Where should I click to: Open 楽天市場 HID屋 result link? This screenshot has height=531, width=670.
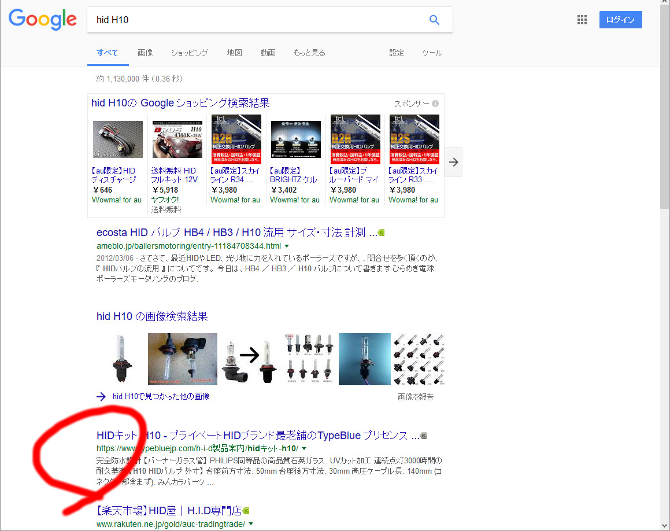click(169, 511)
